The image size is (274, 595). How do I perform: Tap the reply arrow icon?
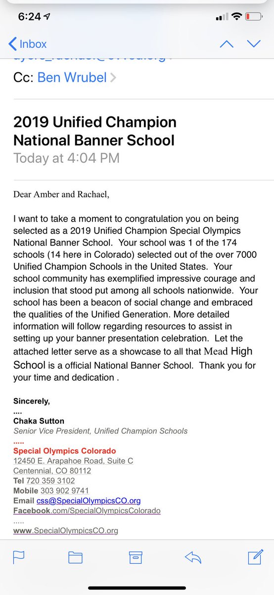pyautogui.click(x=193, y=557)
